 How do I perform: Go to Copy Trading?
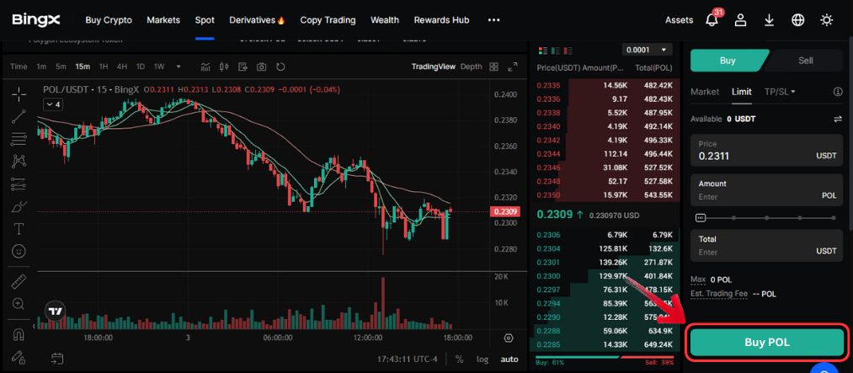click(328, 20)
